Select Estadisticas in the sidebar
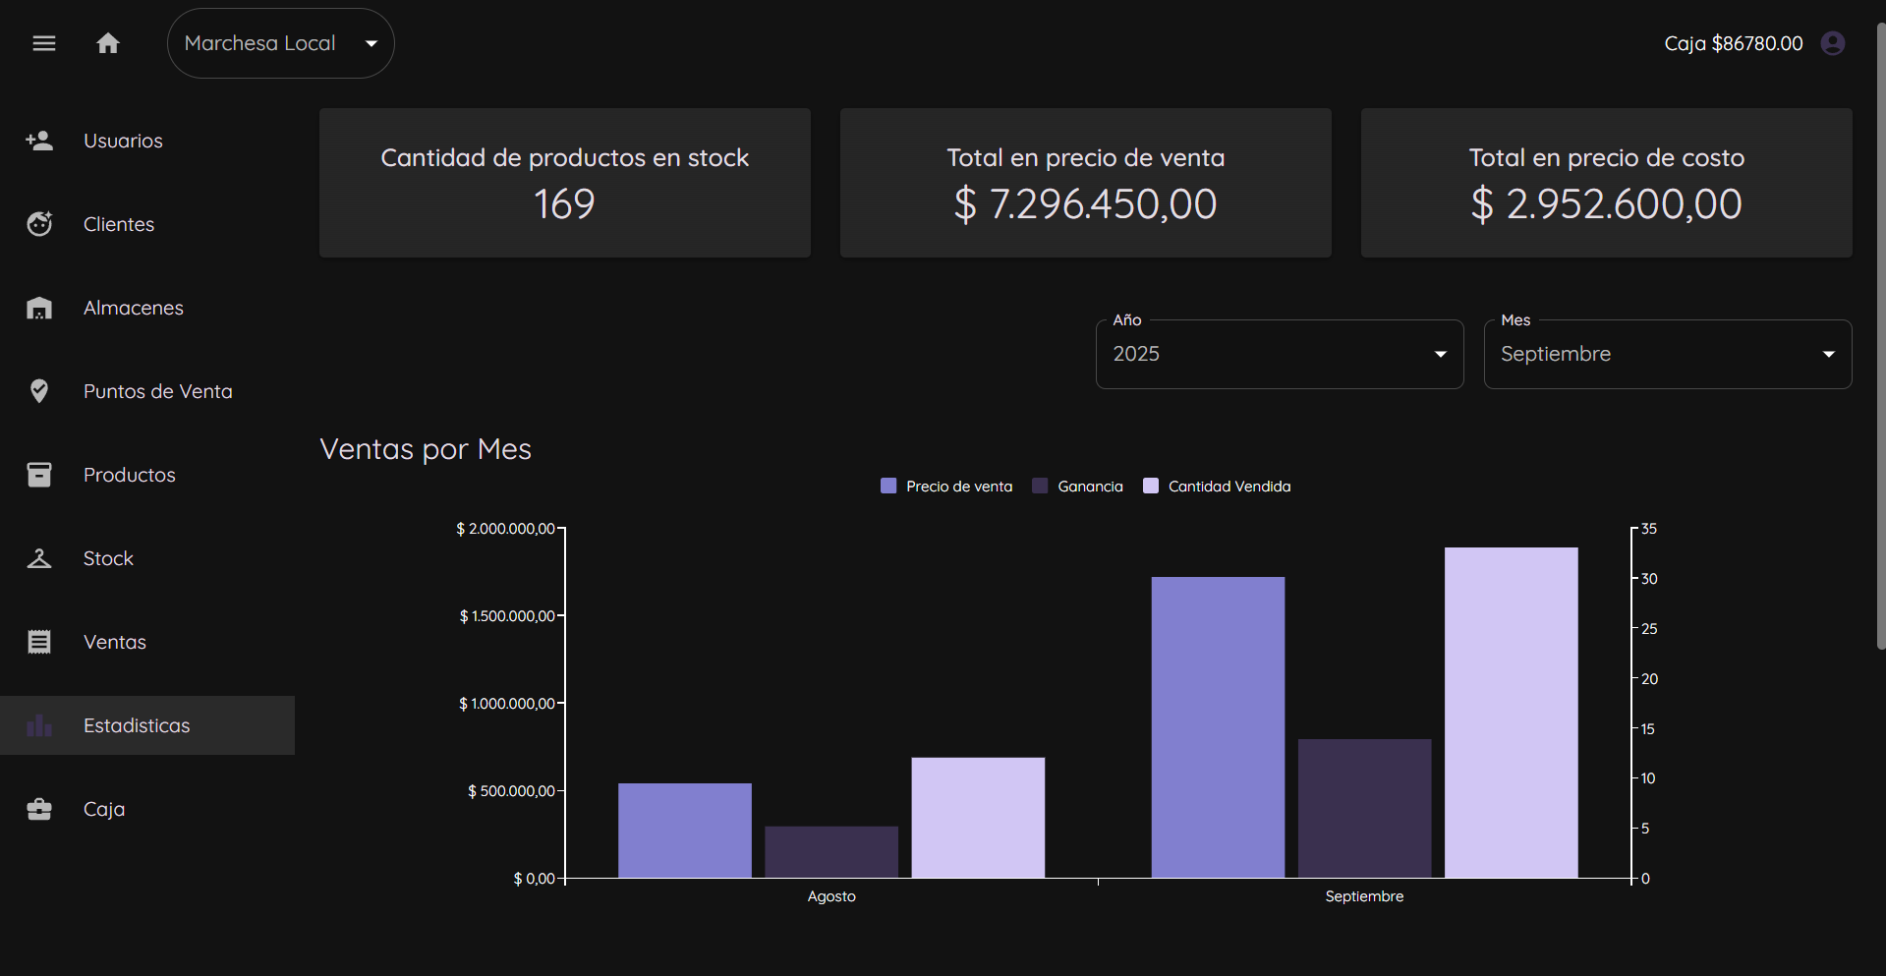1886x976 pixels. [x=137, y=725]
